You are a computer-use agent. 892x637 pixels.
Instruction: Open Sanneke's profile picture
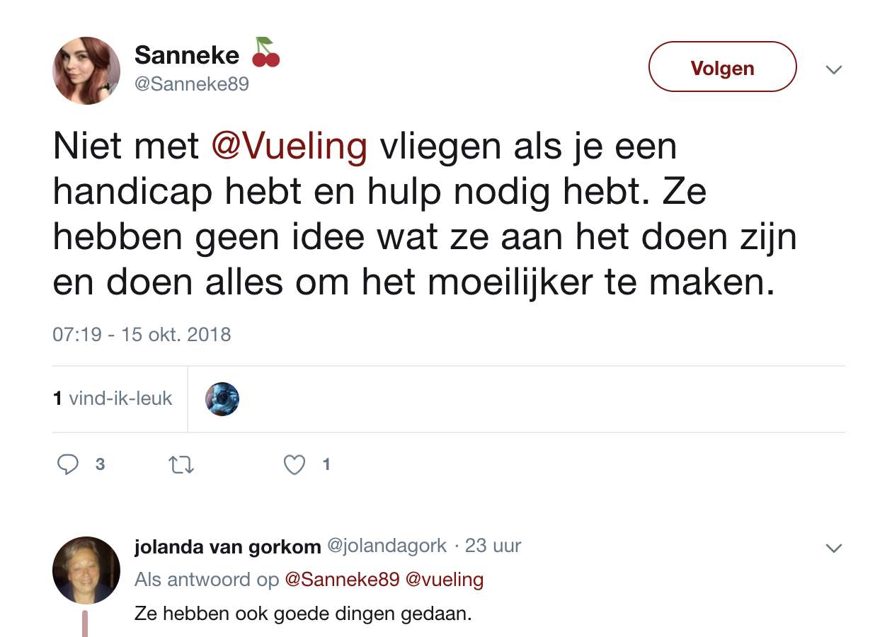point(86,71)
